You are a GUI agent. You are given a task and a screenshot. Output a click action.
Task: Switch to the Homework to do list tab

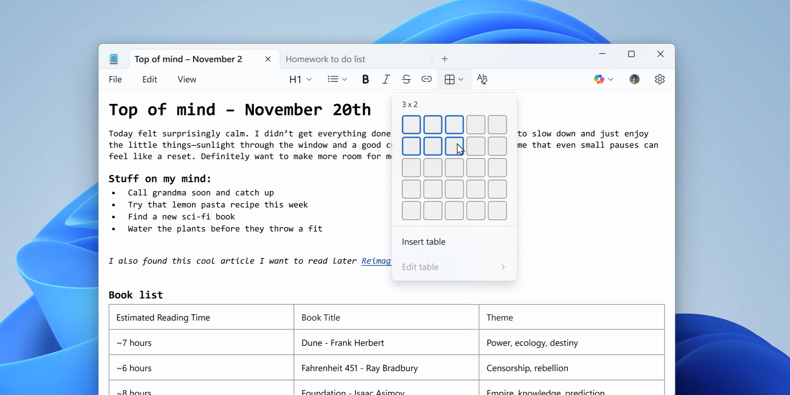(x=325, y=59)
